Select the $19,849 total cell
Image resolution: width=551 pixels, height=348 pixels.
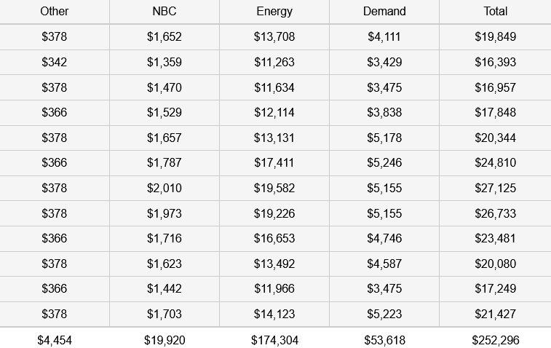(496, 37)
